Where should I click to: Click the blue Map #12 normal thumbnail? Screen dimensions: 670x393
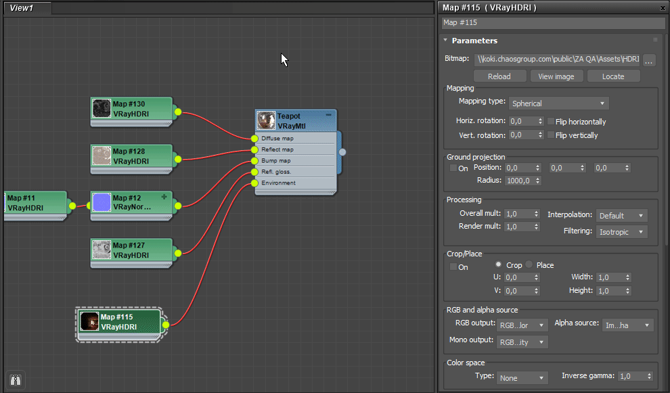pos(102,202)
